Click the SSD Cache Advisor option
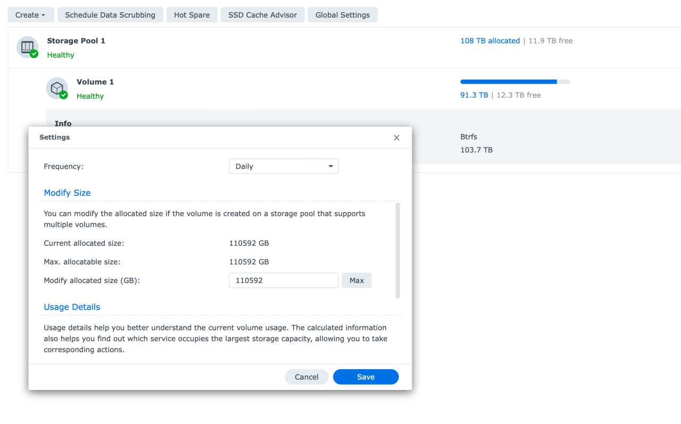Viewport: 681px width, 424px height. tap(262, 14)
